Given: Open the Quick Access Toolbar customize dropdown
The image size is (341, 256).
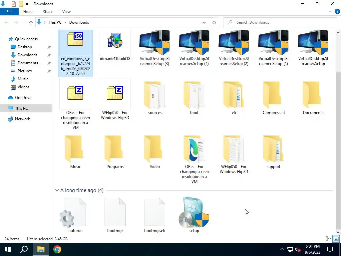Looking at the screenshot, I should tap(27, 4).
